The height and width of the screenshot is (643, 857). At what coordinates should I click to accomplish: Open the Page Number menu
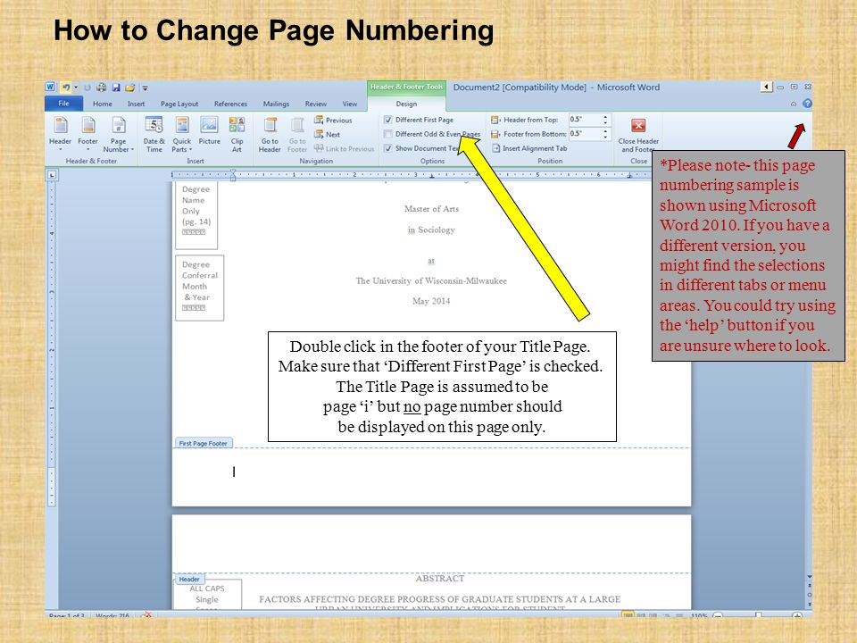click(118, 134)
